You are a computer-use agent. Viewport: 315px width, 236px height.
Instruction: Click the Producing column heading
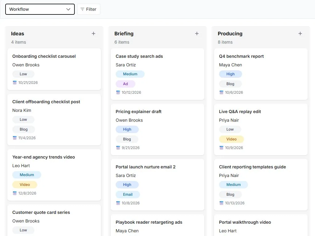tap(230, 34)
